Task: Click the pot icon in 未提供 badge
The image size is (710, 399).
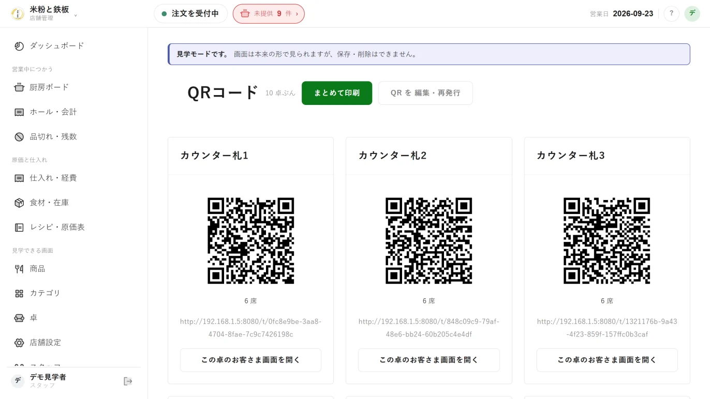Action: [245, 13]
